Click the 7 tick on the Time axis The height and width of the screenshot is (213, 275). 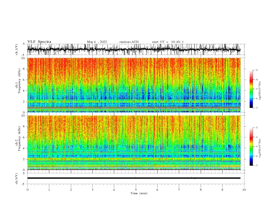pos(179,190)
